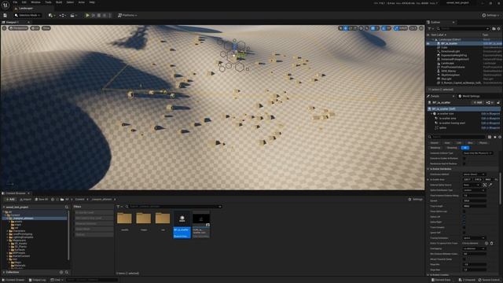
Task: Click the Outliner search field
Action: (x=463, y=29)
